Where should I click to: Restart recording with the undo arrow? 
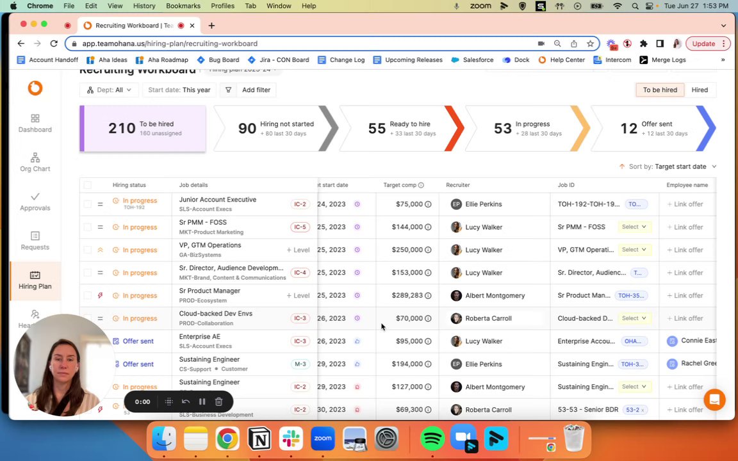point(185,401)
